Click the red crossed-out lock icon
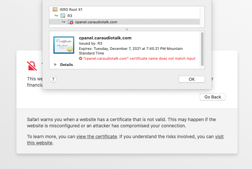The image size is (252, 169). [32, 66]
